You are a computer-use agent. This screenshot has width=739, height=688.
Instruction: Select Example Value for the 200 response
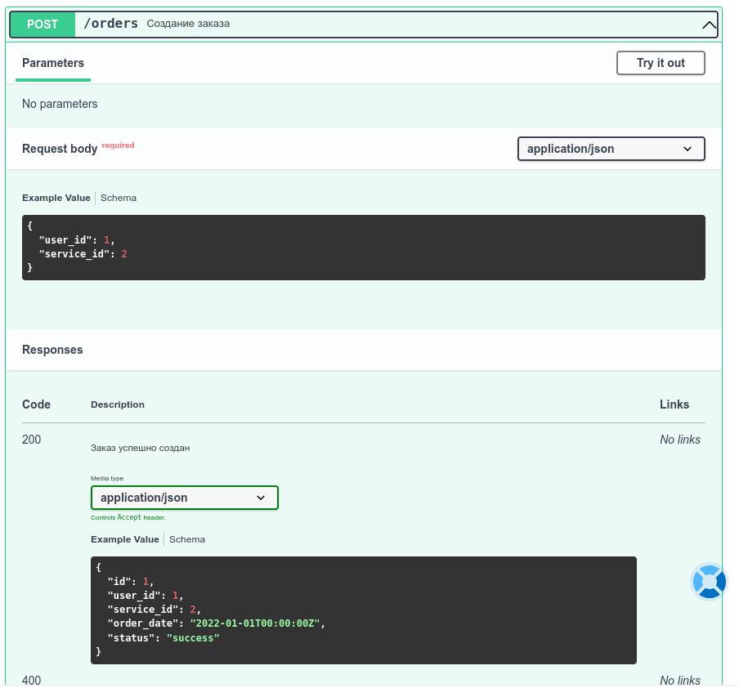point(125,539)
